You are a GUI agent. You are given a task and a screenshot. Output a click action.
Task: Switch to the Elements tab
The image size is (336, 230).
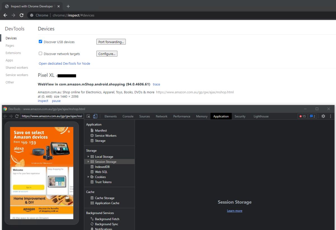click(111, 116)
